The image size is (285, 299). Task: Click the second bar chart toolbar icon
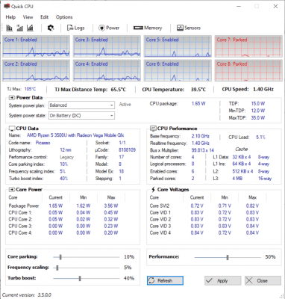click(20, 28)
